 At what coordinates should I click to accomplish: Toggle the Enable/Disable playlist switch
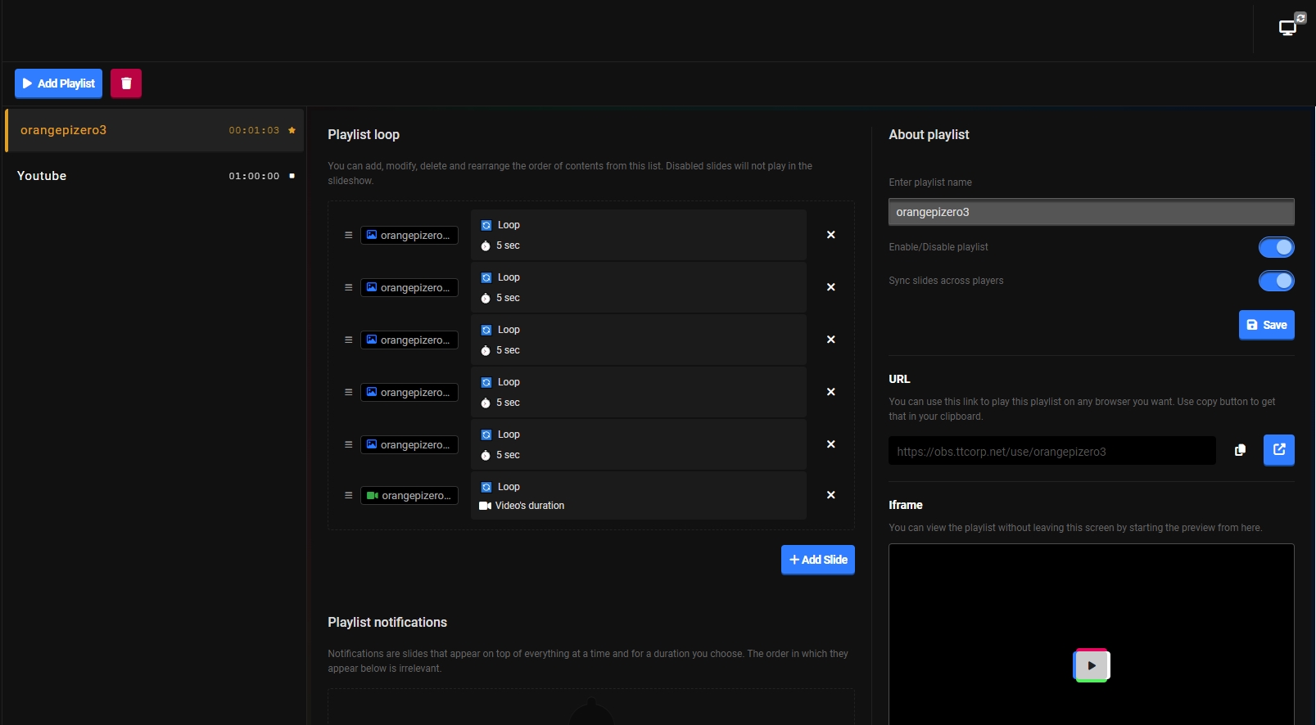pyautogui.click(x=1276, y=247)
